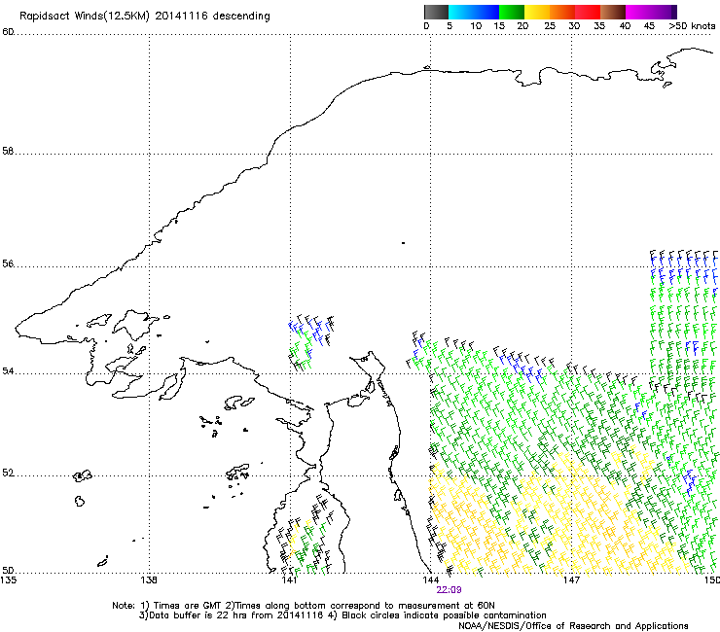This screenshot has height=632, width=720.
Task: Click the '144' longitude axis label
Action: tap(430, 579)
